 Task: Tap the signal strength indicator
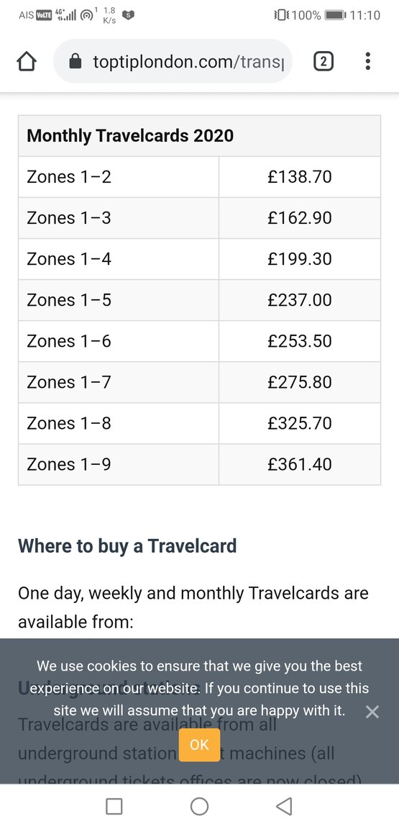[x=66, y=15]
